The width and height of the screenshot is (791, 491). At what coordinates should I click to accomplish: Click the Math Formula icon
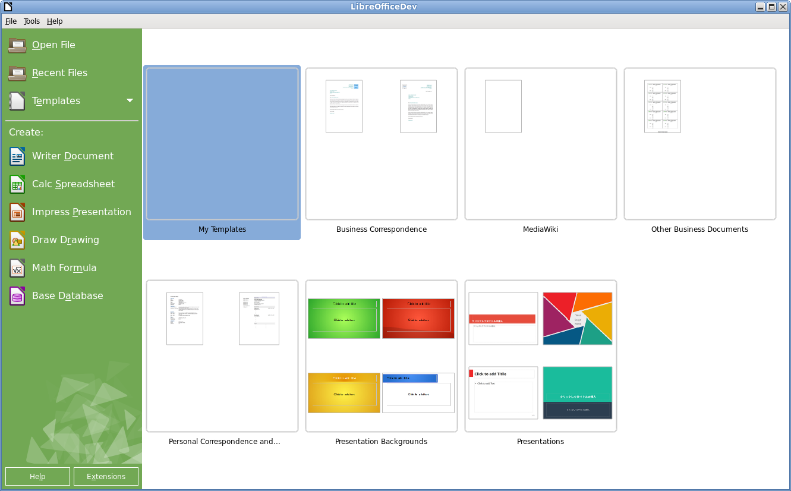(x=17, y=268)
